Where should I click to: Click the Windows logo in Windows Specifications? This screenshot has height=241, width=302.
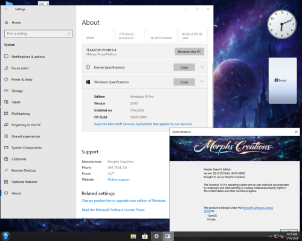88,82
